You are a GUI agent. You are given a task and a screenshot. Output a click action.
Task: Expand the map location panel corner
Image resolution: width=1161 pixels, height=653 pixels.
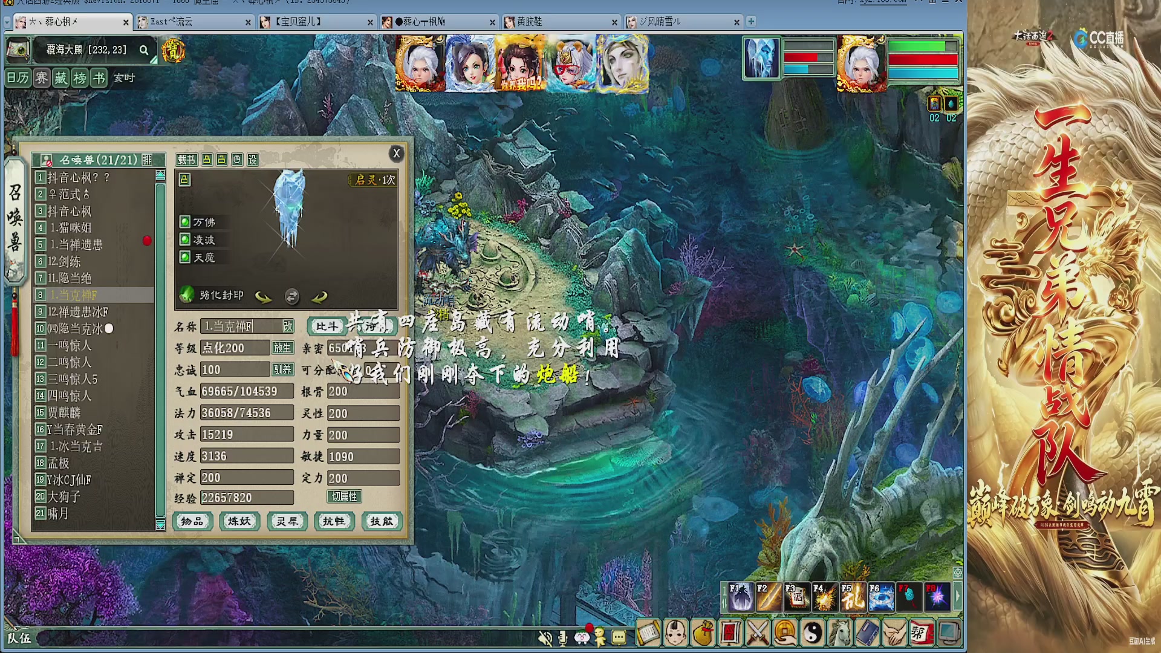(x=154, y=59)
